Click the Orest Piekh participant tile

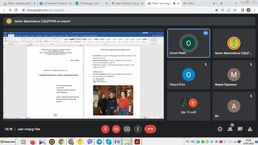[188, 43]
